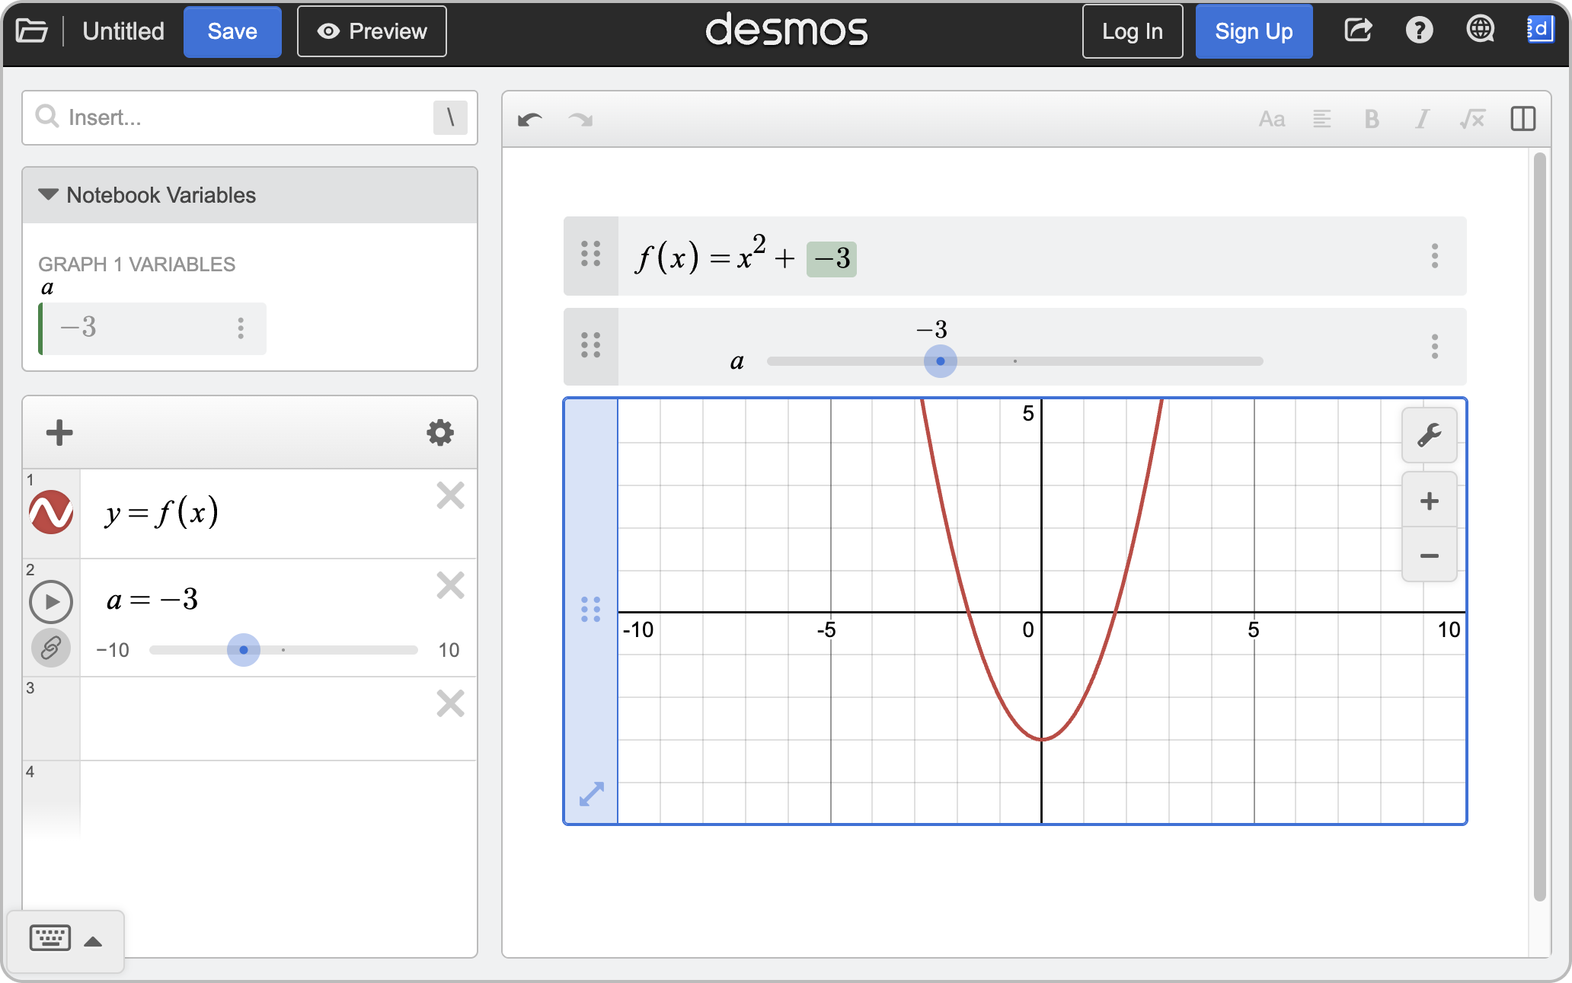Click the Desmos apps icon in header
Image resolution: width=1572 pixels, height=983 pixels.
1540,30
